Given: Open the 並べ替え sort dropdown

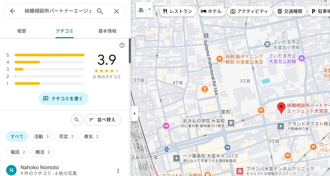Looking at the screenshot, I should (x=103, y=120).
